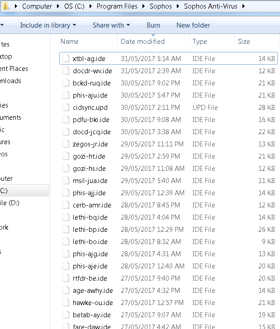Go to OS (C:) in the address bar
This screenshot has width=280, height=329.
[x=74, y=6]
